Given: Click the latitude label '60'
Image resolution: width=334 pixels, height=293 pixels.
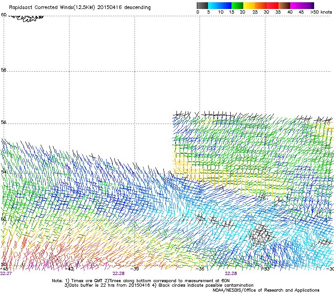Looking at the screenshot, I should pos(4,15).
